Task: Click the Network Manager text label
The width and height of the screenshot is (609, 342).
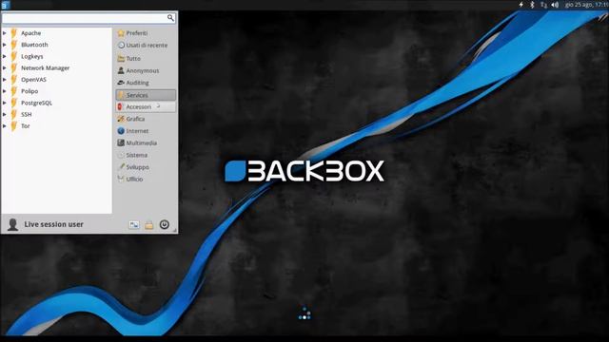Action: pyautogui.click(x=45, y=68)
